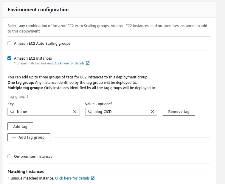
Task: Click the Amazon EC2 instances label text
Action: [33, 58]
